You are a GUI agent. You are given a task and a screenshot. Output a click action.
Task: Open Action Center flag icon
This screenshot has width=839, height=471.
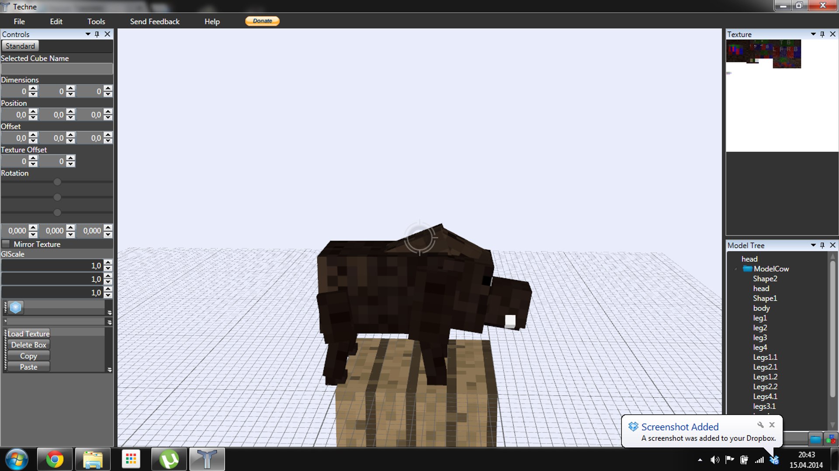pos(729,460)
